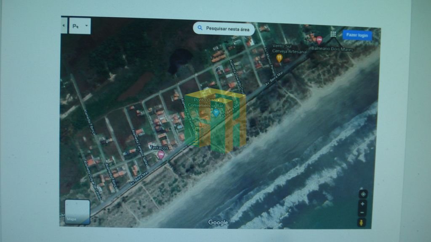Click the Google logo on the map
This screenshot has height=242, width=431.
tap(218, 223)
